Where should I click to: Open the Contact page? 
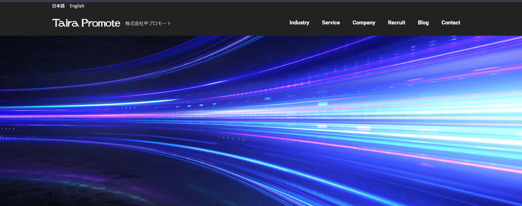451,23
